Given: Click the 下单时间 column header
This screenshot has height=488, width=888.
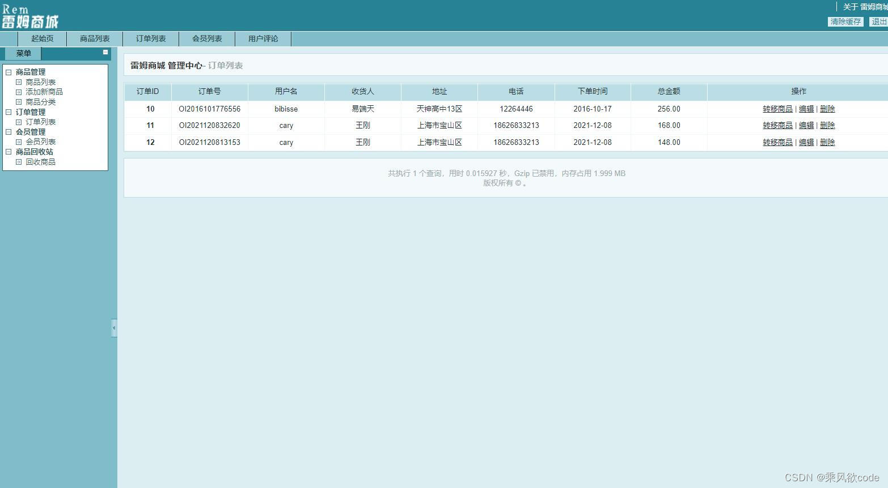Looking at the screenshot, I should click(593, 91).
